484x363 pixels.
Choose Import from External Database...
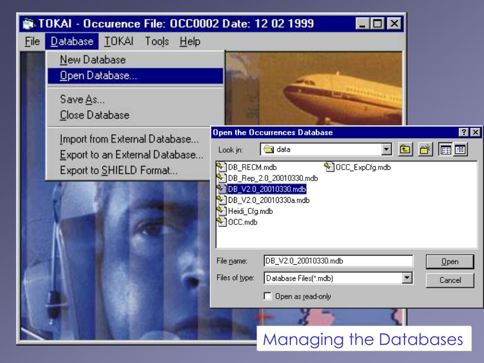(x=129, y=139)
